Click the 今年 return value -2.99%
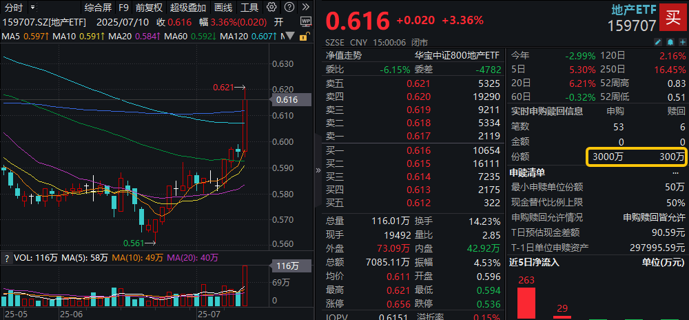 [x=580, y=56]
